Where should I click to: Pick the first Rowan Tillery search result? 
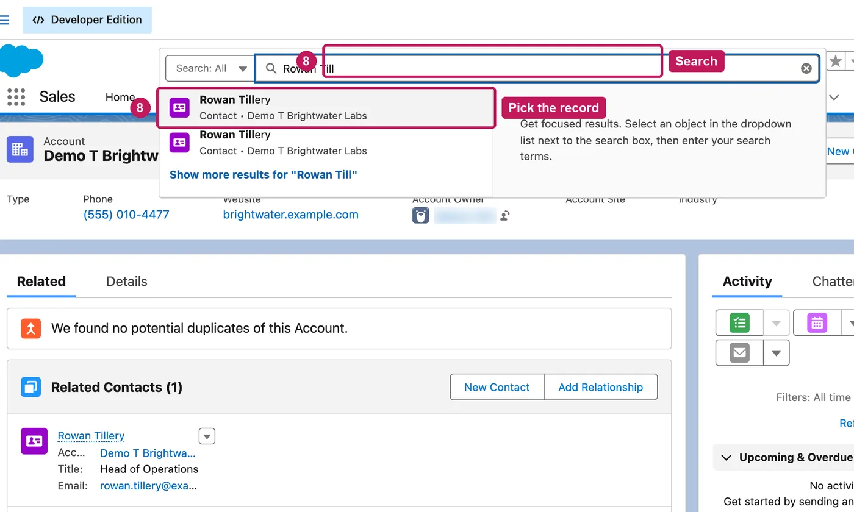pyautogui.click(x=326, y=107)
